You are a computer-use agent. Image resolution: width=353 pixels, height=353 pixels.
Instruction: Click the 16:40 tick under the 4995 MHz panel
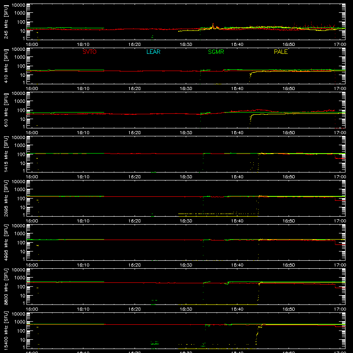[237, 265]
